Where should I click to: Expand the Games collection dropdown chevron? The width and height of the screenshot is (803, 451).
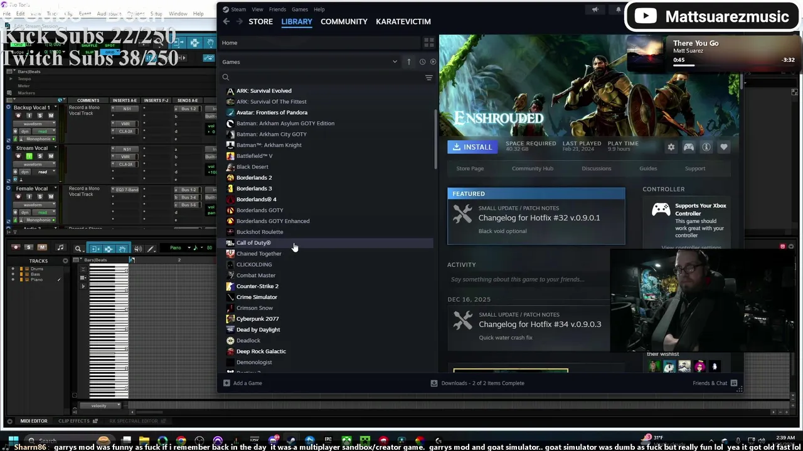(x=395, y=61)
